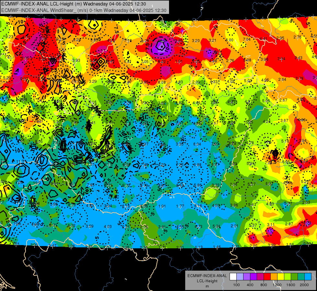This screenshot has height=291, width=317.
Task: Click the deep purple swatch right of 400
Action: point(254,277)
